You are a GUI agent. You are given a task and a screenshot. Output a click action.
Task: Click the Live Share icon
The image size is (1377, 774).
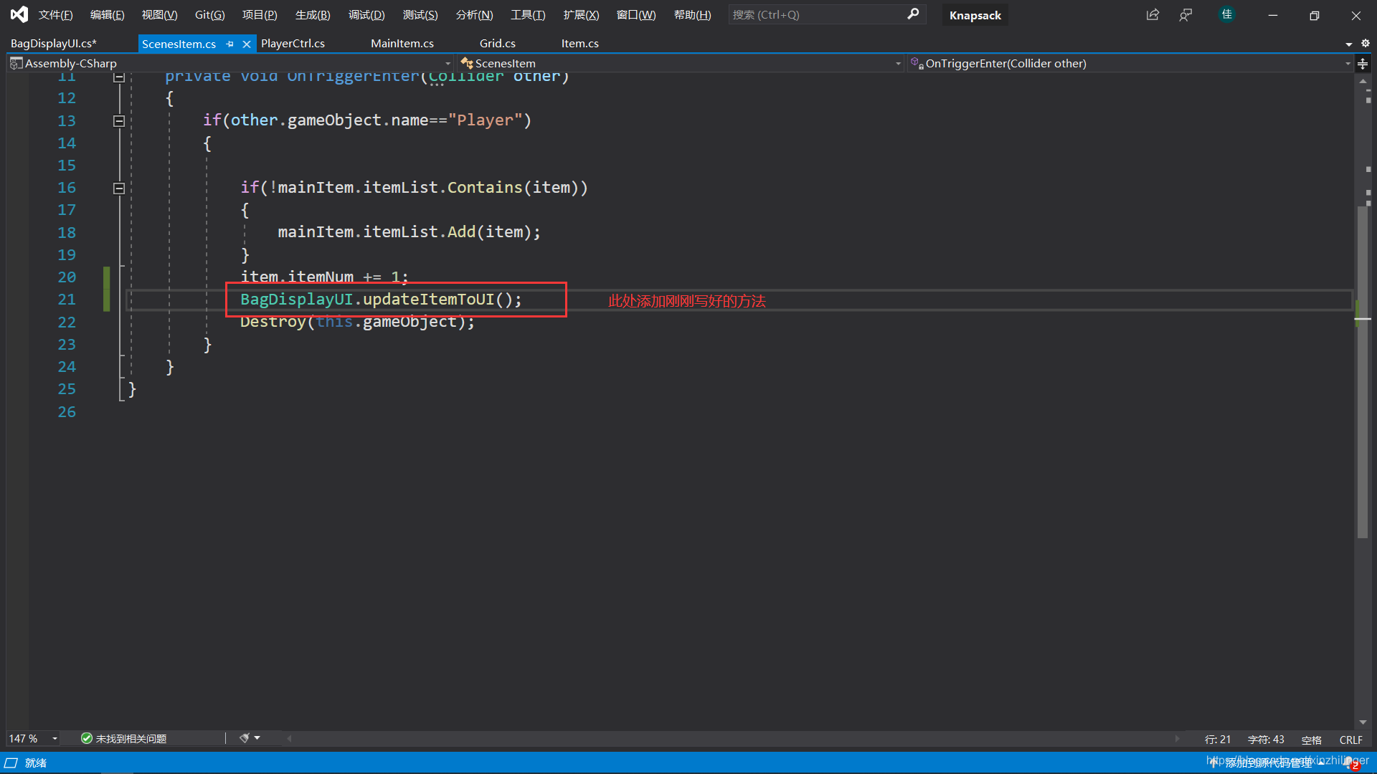1153,15
